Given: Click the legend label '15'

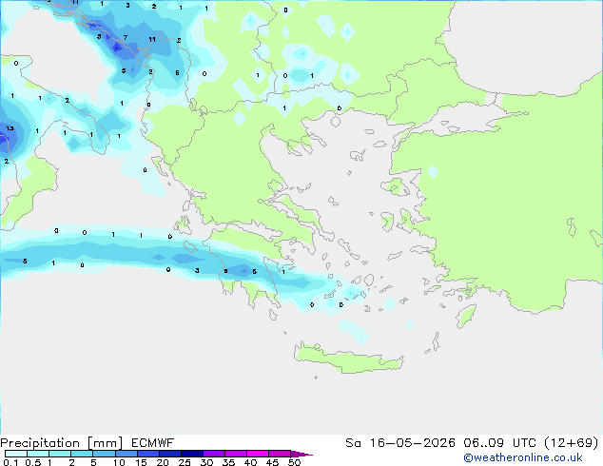Looking at the screenshot, I should point(141,462).
